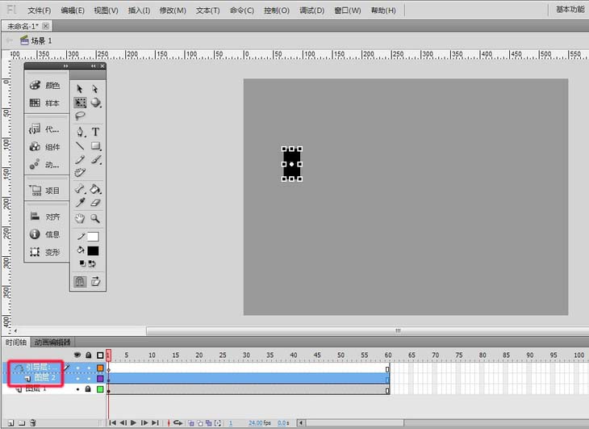The image size is (589, 429).
Task: Open the 对齐 align panel
Action: tap(44, 217)
